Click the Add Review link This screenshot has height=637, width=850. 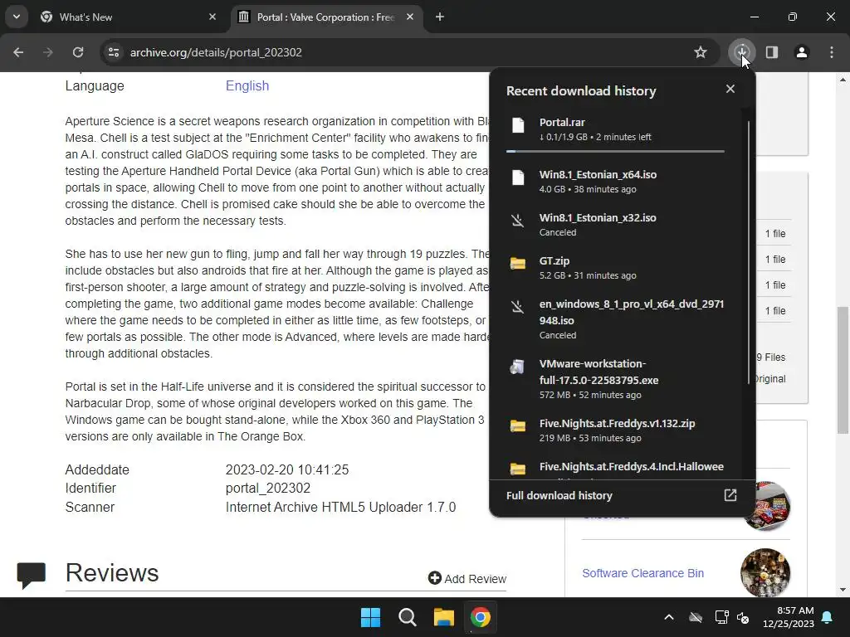click(x=467, y=578)
